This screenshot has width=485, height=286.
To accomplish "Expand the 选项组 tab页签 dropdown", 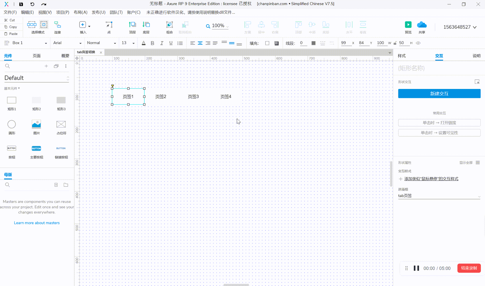I will pos(439,196).
